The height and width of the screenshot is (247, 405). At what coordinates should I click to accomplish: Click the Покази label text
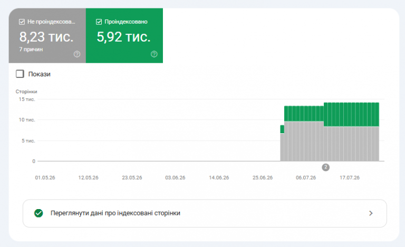[39, 74]
